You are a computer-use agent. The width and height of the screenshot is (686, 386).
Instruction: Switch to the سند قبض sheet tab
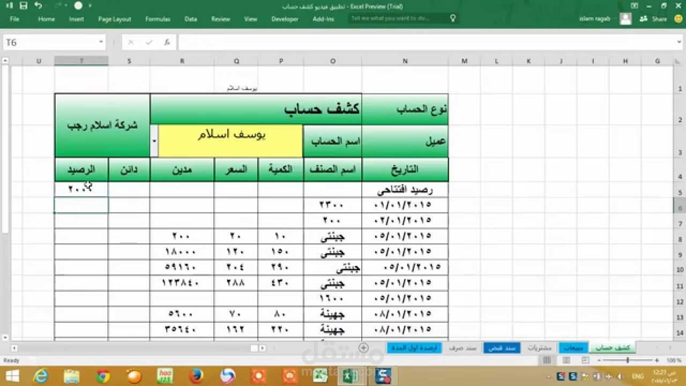point(502,348)
